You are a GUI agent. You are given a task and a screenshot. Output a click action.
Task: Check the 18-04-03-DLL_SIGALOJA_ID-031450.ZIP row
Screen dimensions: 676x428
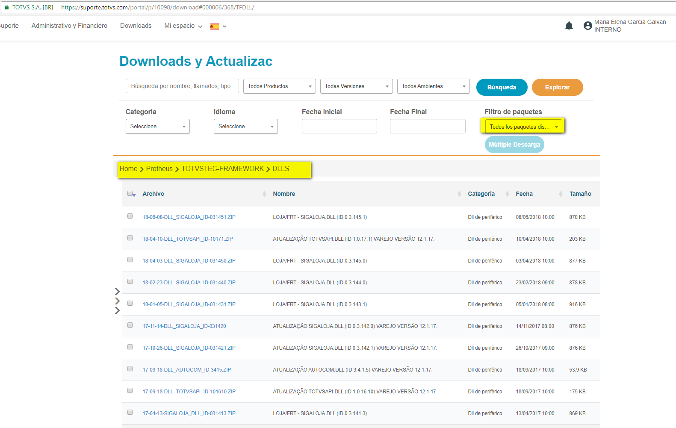click(130, 260)
